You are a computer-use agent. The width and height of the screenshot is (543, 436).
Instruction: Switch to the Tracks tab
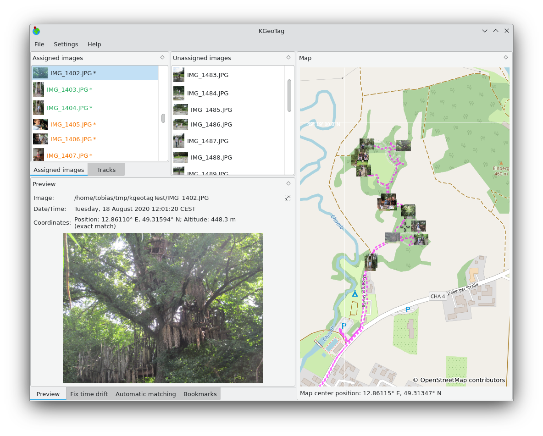click(x=106, y=170)
